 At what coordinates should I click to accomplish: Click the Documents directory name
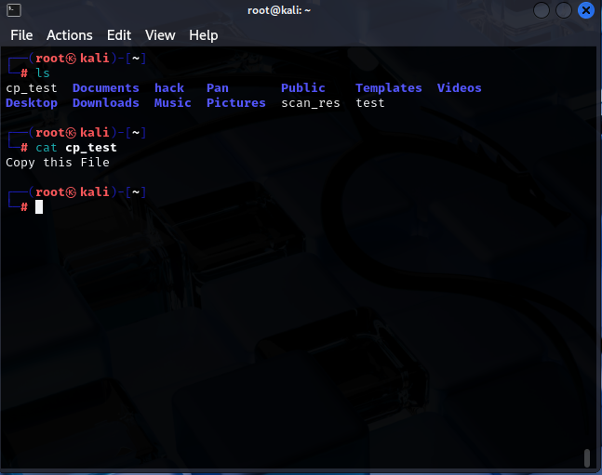click(x=106, y=88)
